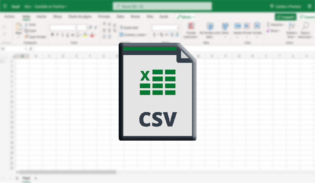Toggle bold formatting in the ribbon
The image size is (315, 183).
click(52, 35)
